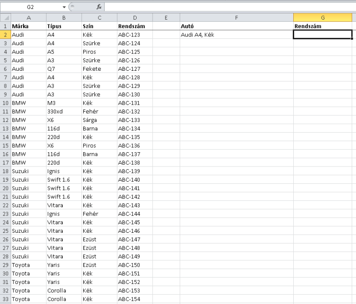Click the Rendszám header in column G
Image resolution: width=356 pixels, height=304 pixels.
coord(323,26)
